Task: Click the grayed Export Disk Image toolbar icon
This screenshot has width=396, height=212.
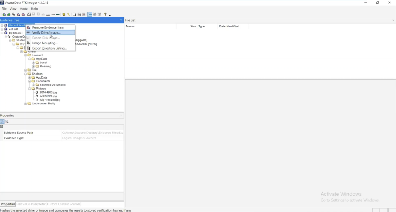Action: (34, 14)
